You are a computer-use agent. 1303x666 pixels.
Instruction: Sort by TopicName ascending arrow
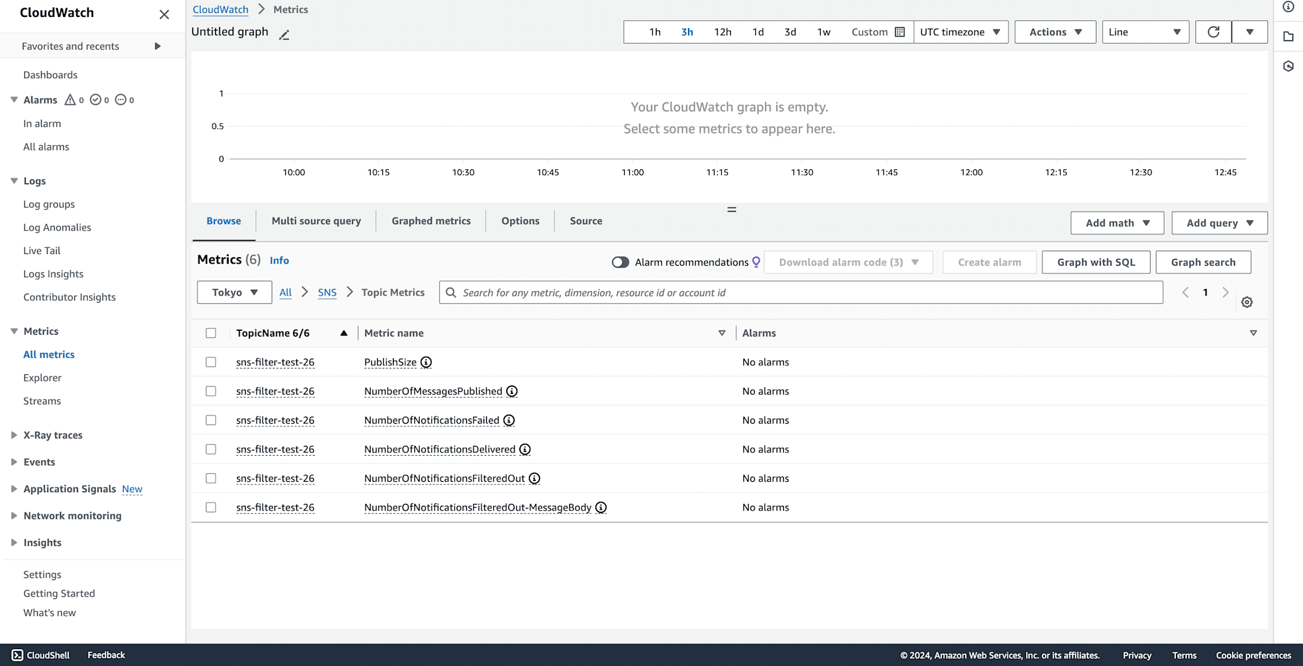tap(344, 333)
